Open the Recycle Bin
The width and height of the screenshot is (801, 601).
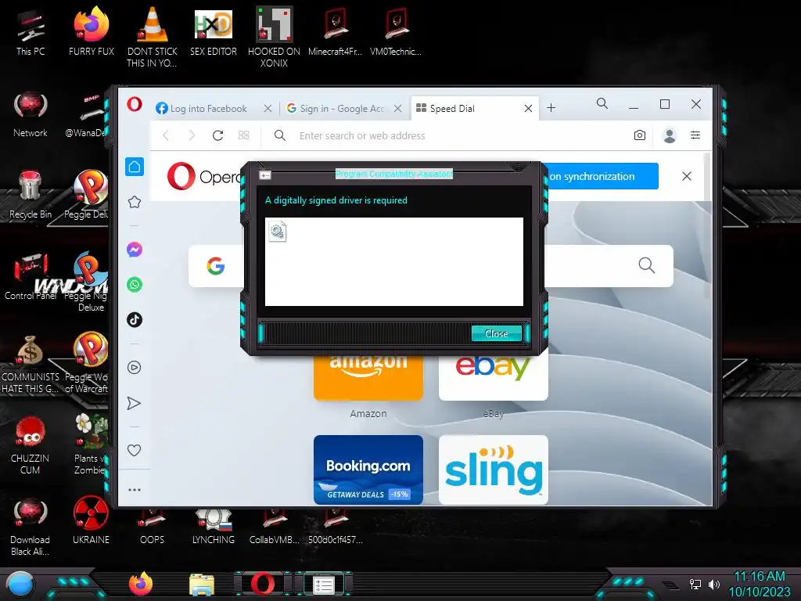tap(31, 195)
